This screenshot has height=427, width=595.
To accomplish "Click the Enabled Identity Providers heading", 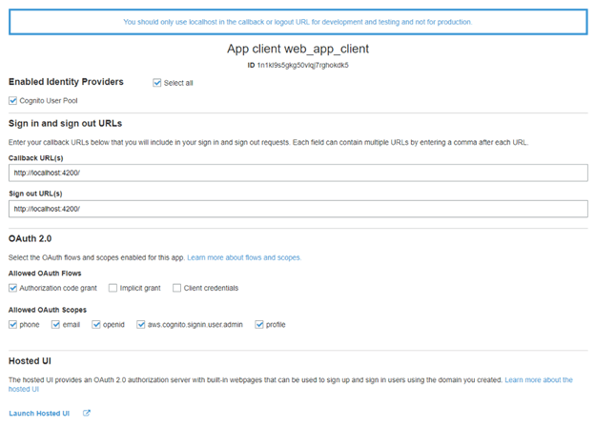I will point(66,82).
